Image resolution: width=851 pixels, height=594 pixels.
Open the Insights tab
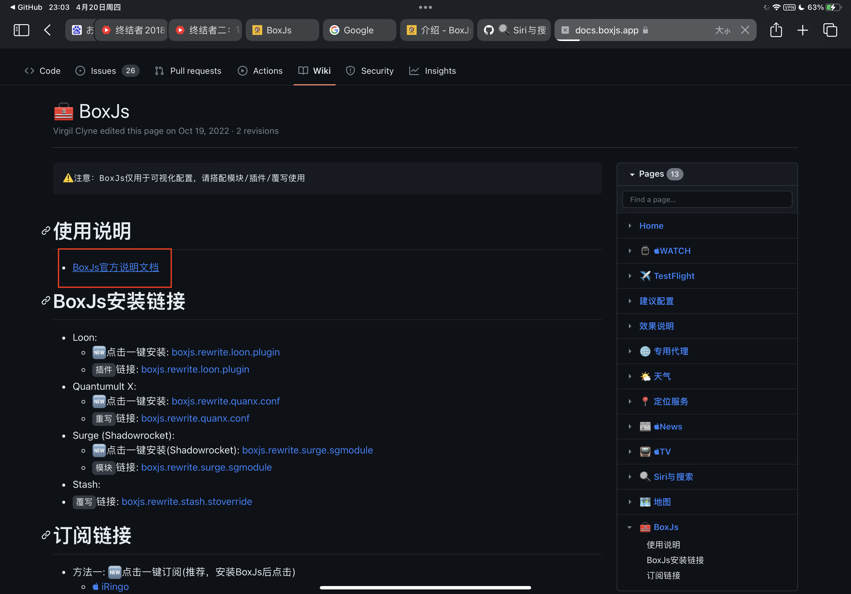pyautogui.click(x=440, y=71)
